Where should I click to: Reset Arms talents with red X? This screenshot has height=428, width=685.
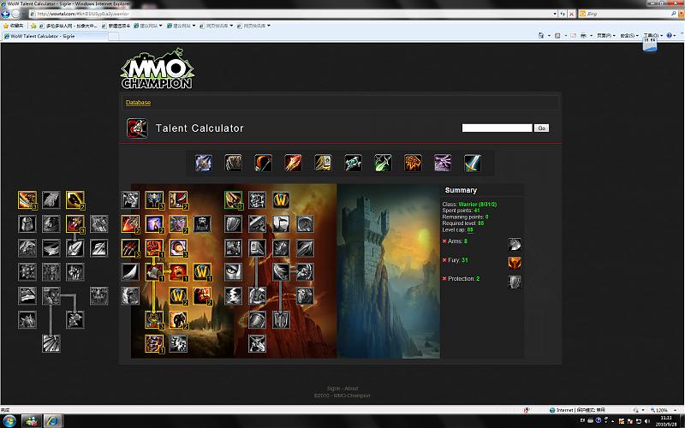click(x=444, y=242)
